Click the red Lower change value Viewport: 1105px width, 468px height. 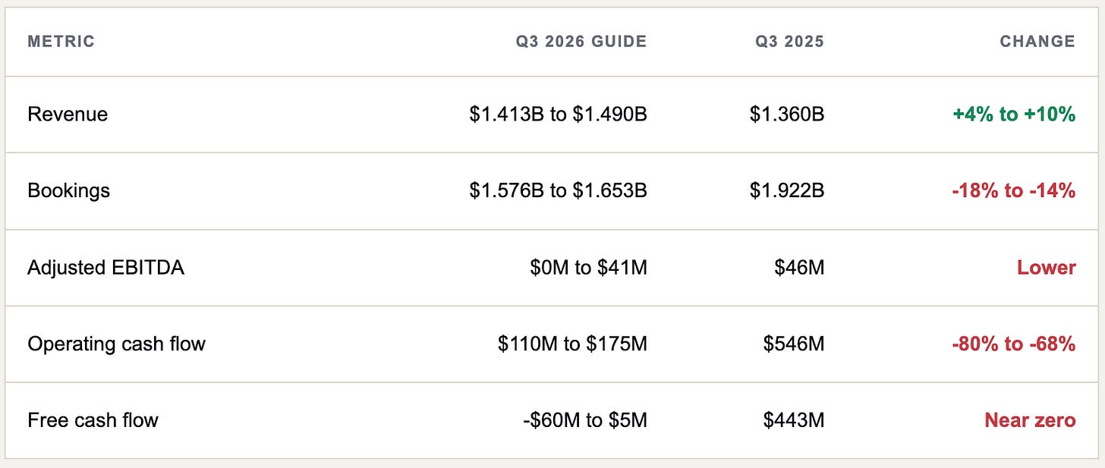tap(1047, 268)
